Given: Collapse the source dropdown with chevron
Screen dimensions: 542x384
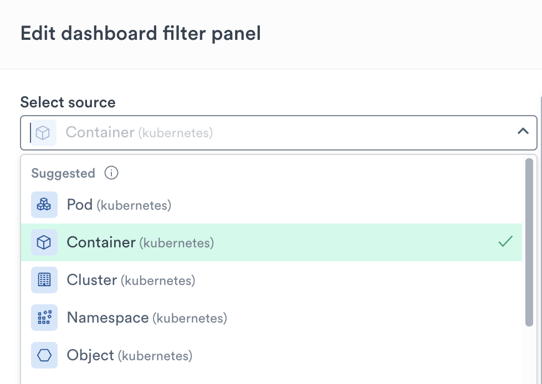Looking at the screenshot, I should click(x=522, y=132).
